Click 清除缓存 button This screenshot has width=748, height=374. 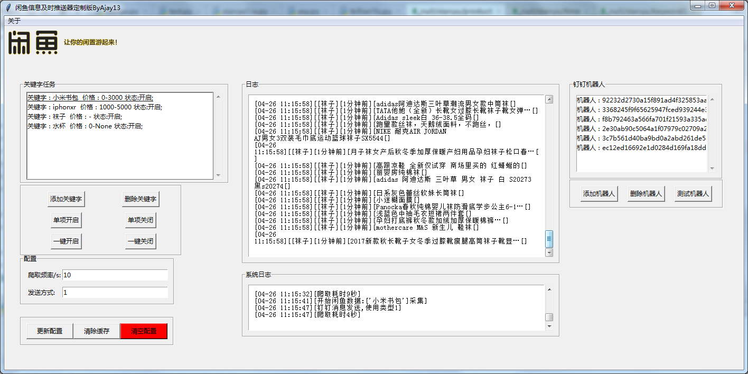97,331
